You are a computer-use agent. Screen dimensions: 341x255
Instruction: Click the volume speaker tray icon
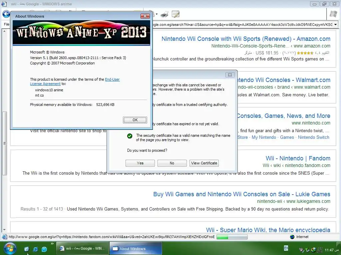coord(302,250)
